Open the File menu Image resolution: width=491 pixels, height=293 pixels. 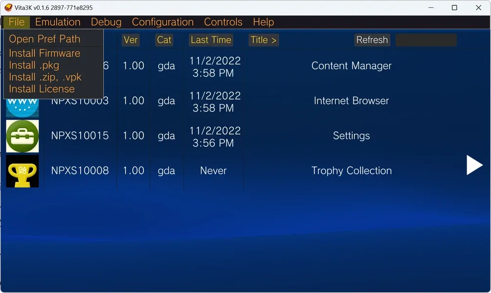tap(17, 22)
